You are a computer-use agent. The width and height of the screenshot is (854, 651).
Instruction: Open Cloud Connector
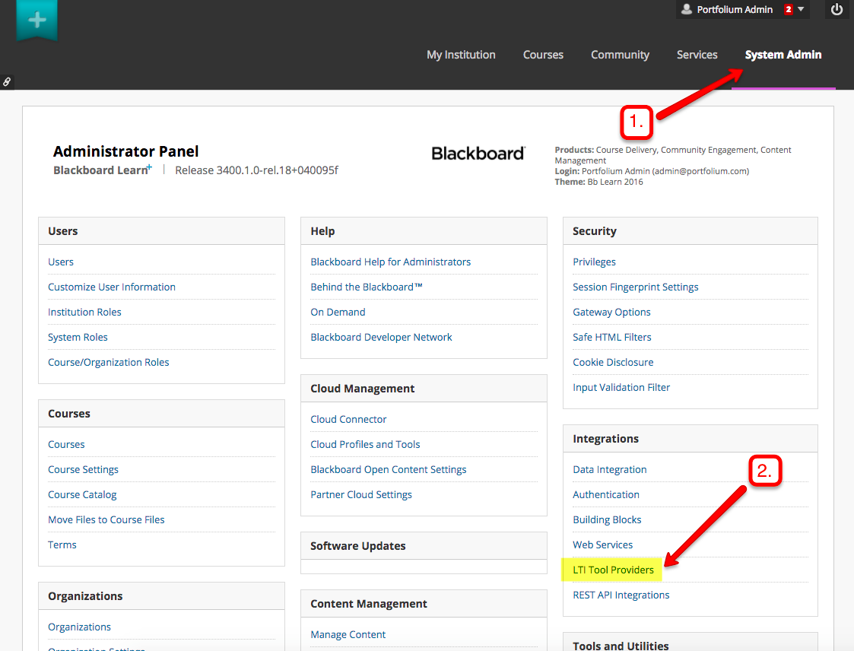348,420
